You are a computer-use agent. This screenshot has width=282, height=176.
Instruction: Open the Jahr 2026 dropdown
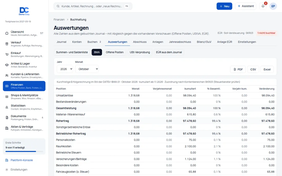65,69
